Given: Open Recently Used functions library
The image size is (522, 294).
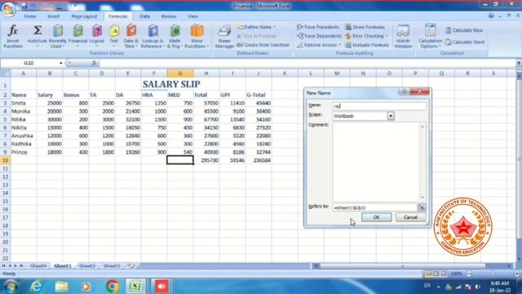Looking at the screenshot, I should pos(58,36).
